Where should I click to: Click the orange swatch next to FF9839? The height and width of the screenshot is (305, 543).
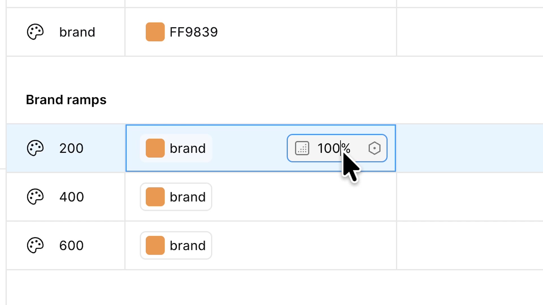pyautogui.click(x=155, y=32)
